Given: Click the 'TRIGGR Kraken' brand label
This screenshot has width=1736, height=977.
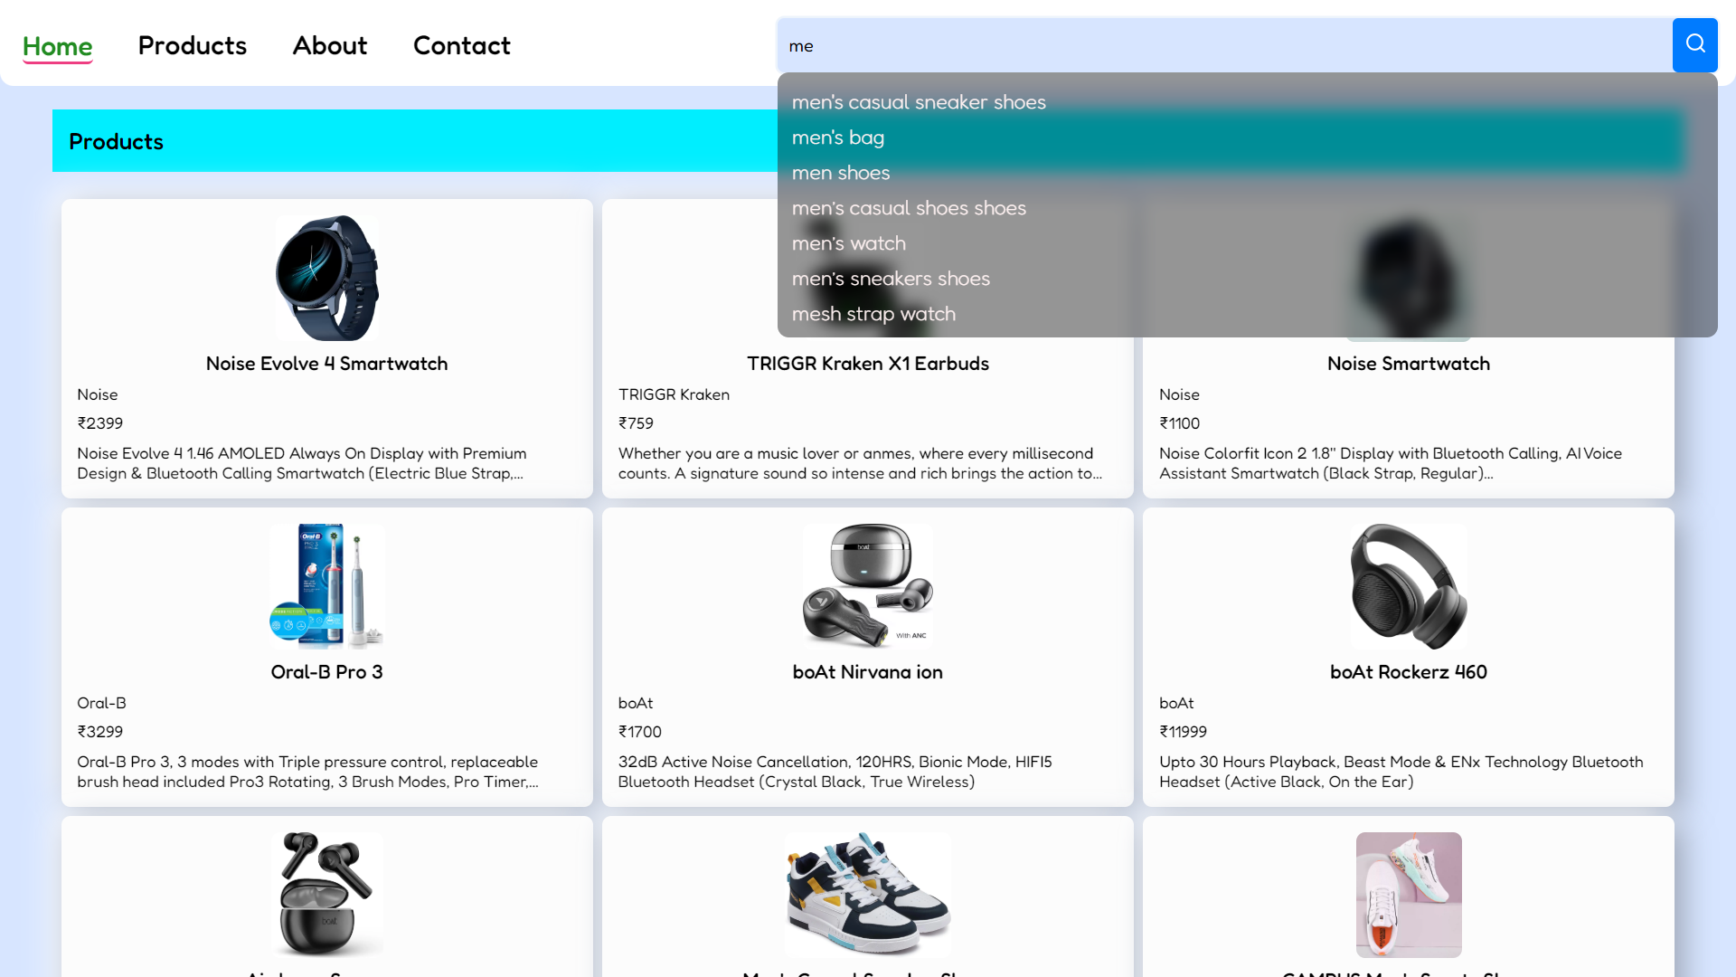Looking at the screenshot, I should coord(674,394).
